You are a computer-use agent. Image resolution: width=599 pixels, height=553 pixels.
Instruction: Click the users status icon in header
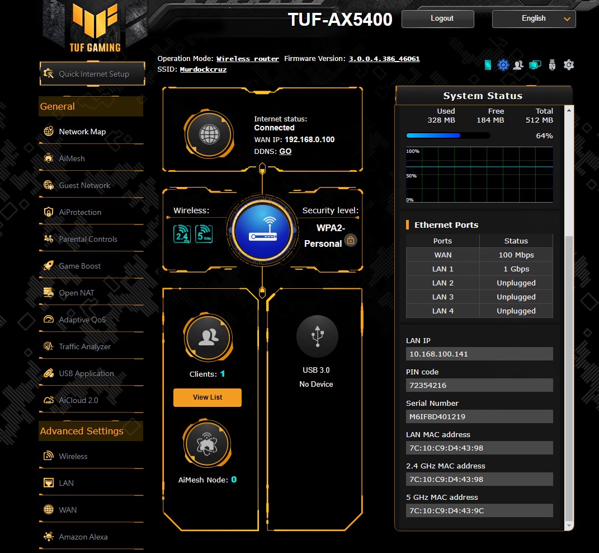(518, 64)
